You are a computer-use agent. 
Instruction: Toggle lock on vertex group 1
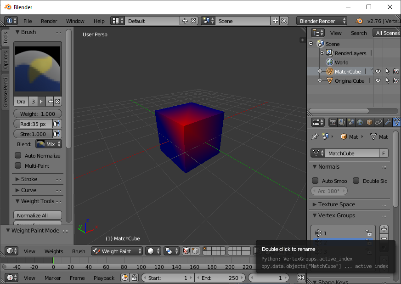369,233
